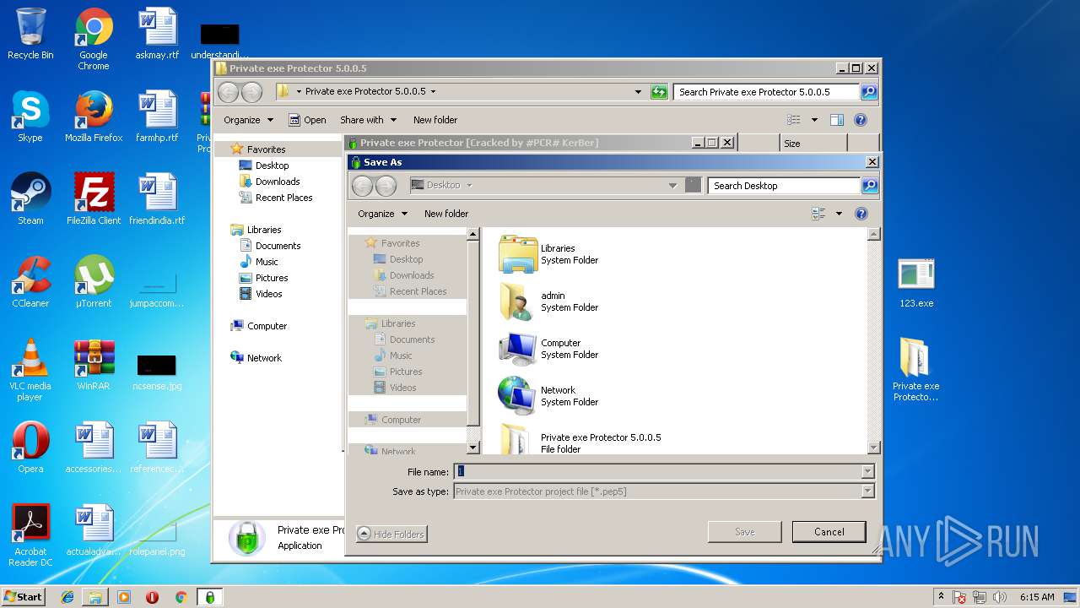Launch WinRAR desktop shortcut

pyautogui.click(x=94, y=365)
